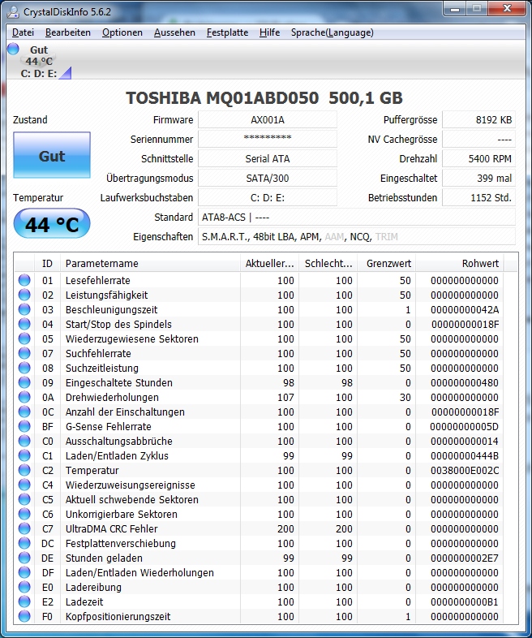Viewport: 532px width, 638px height.
Task: Click the Rohwert column header
Action: click(x=460, y=264)
